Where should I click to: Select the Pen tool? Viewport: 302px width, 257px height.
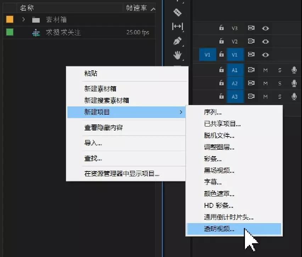click(177, 41)
